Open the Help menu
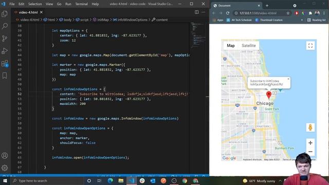Viewport: 329px width, 185px height. click(95, 4)
